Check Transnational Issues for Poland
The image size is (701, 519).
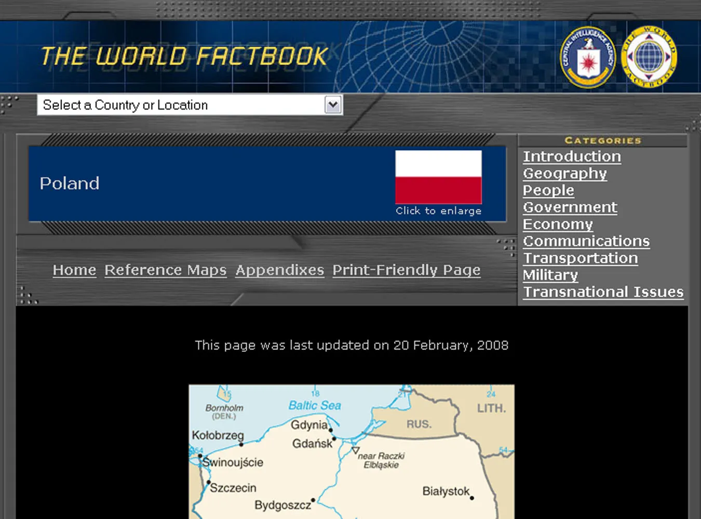[x=603, y=292]
